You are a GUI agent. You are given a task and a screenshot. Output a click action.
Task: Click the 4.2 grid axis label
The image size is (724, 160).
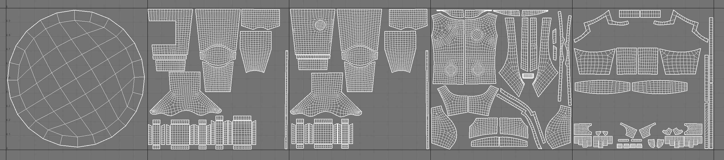(8, 120)
